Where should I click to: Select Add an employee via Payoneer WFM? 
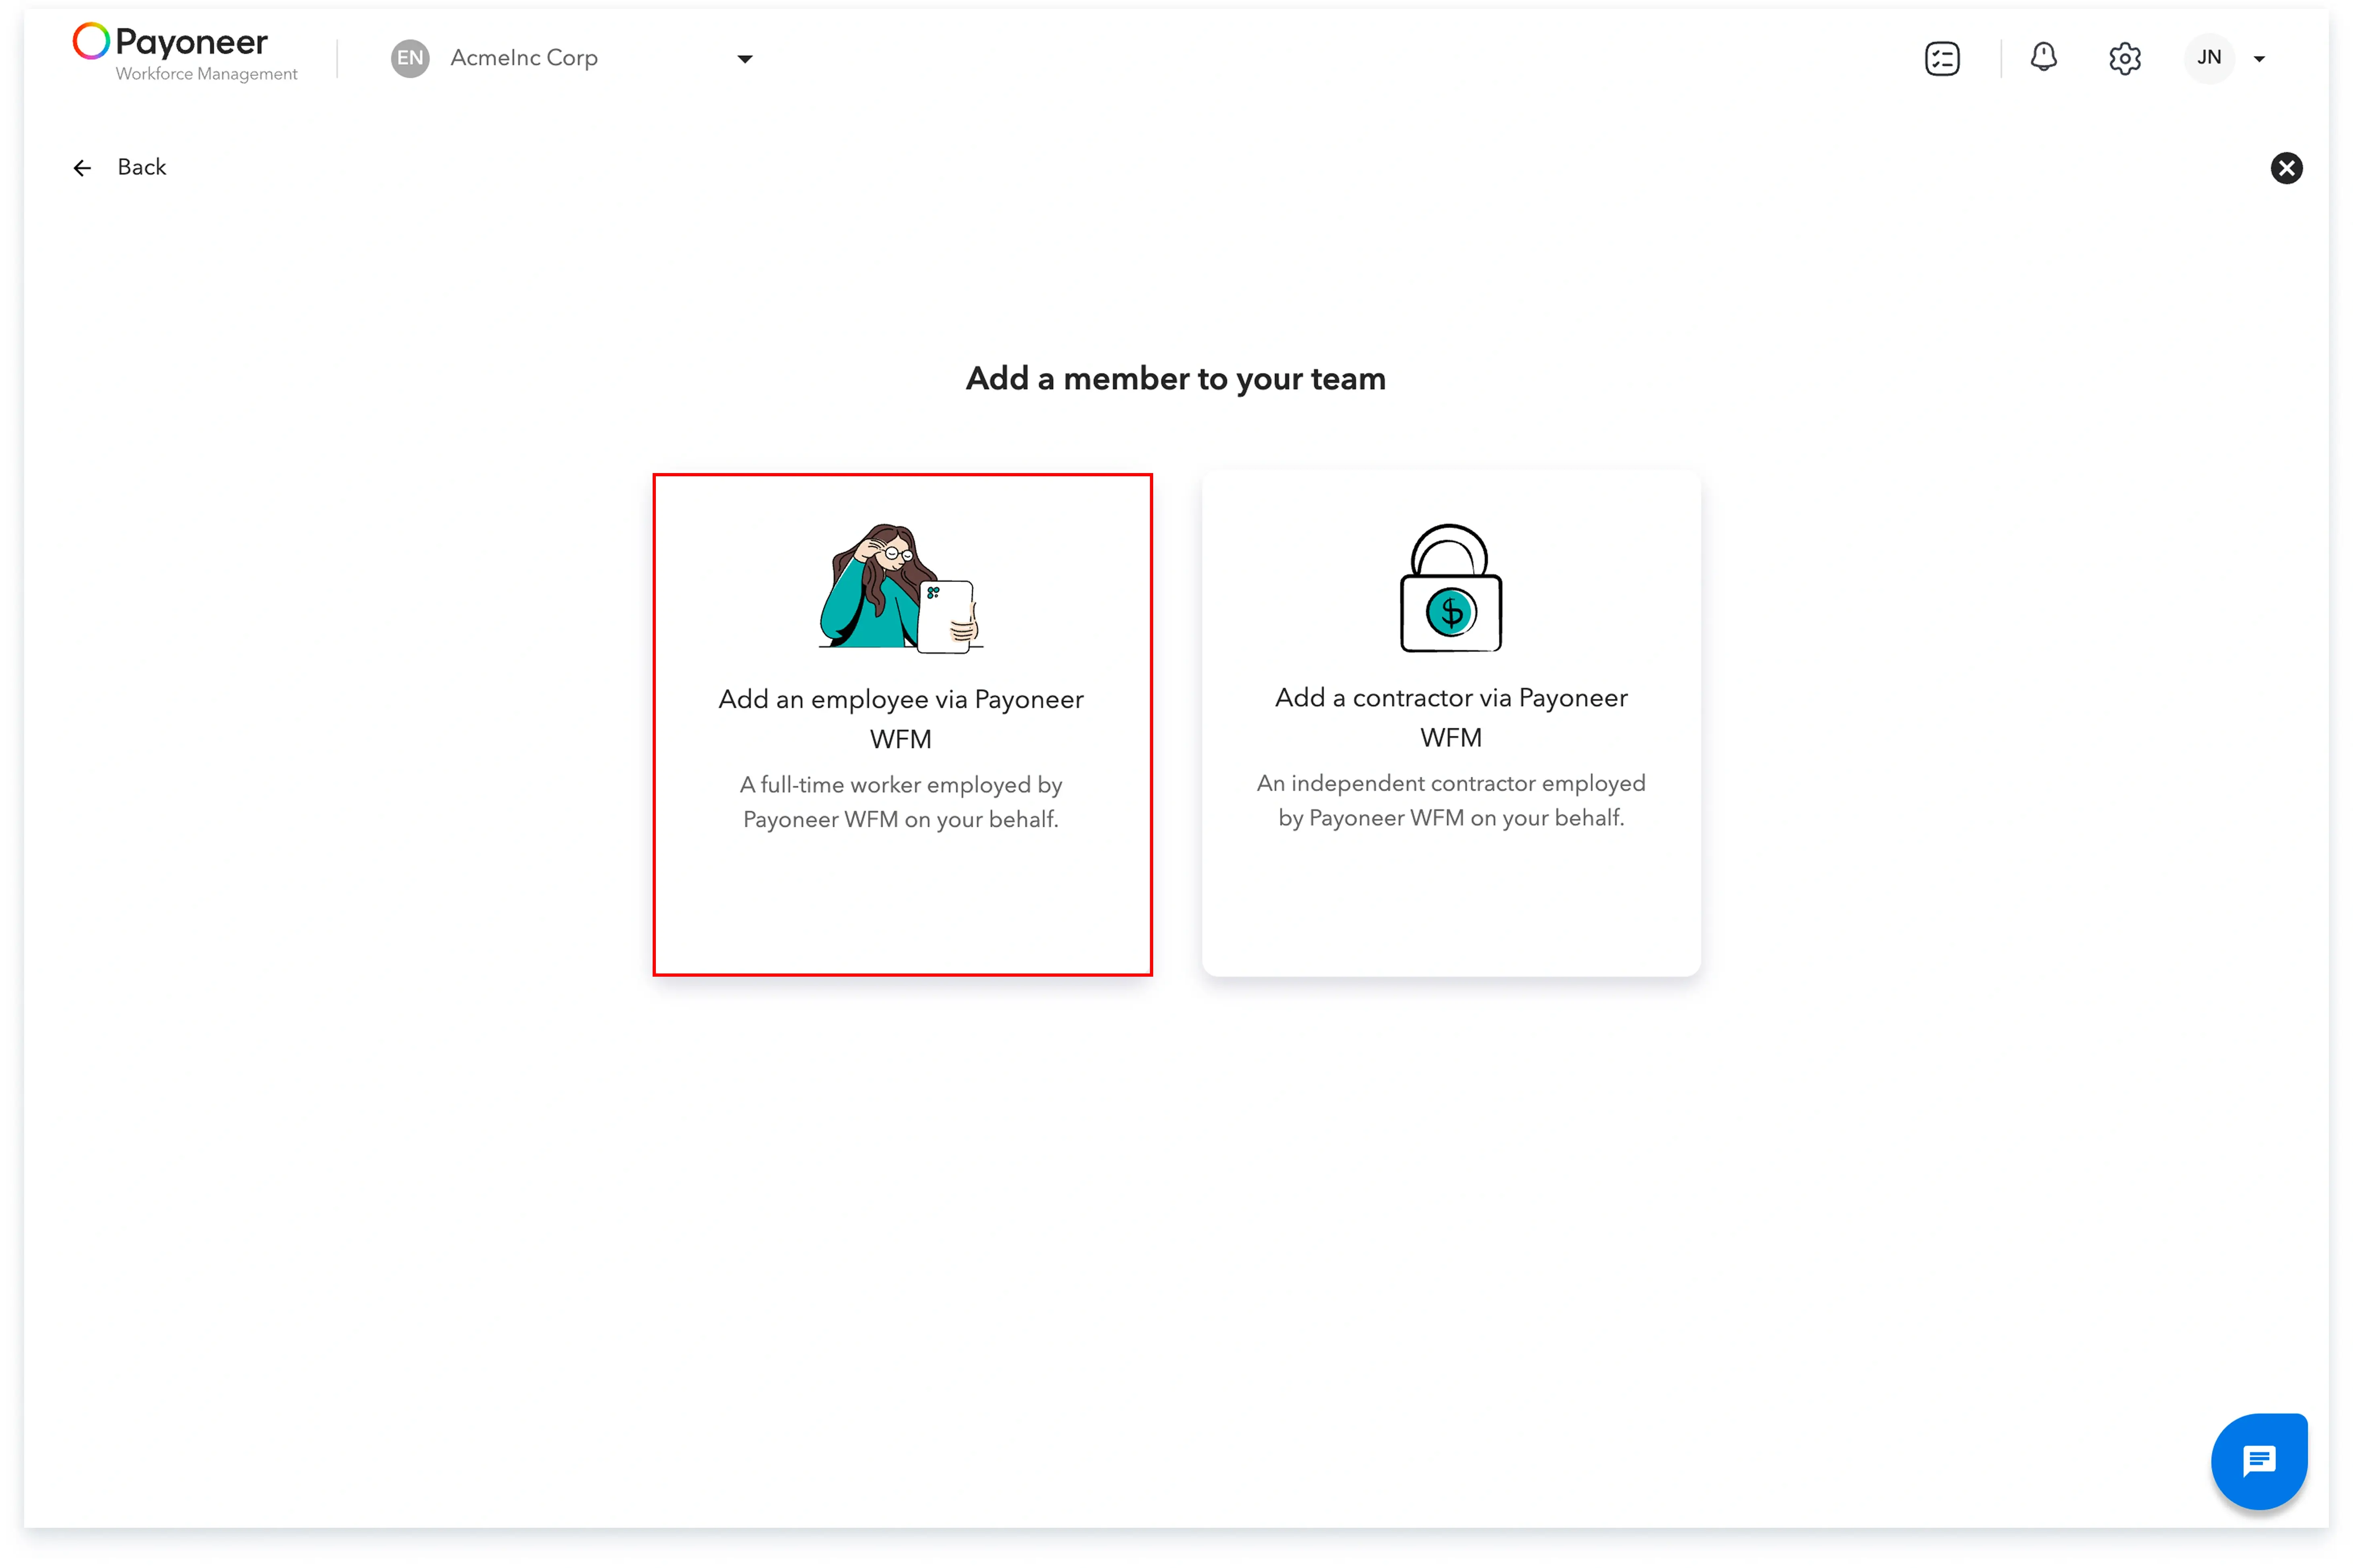click(901, 718)
